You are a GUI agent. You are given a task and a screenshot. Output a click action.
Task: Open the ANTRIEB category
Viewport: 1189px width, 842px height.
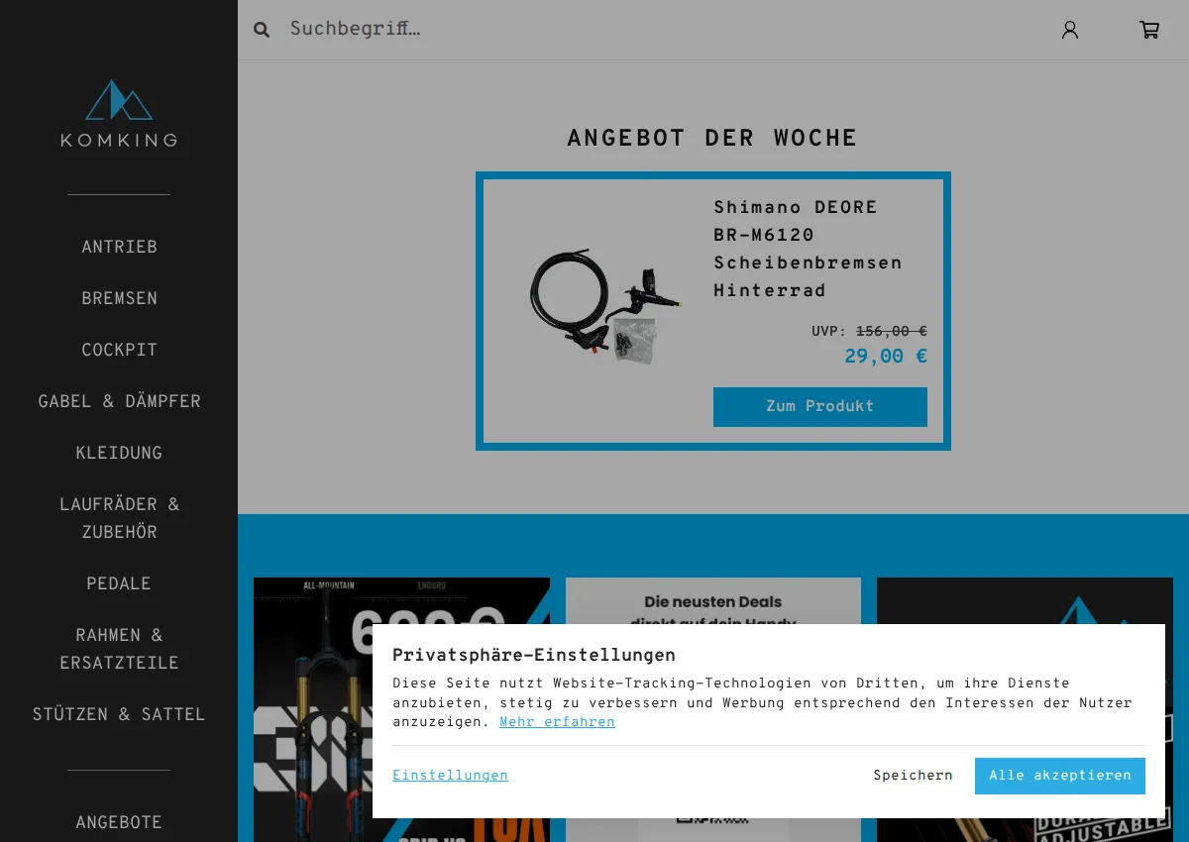point(119,247)
